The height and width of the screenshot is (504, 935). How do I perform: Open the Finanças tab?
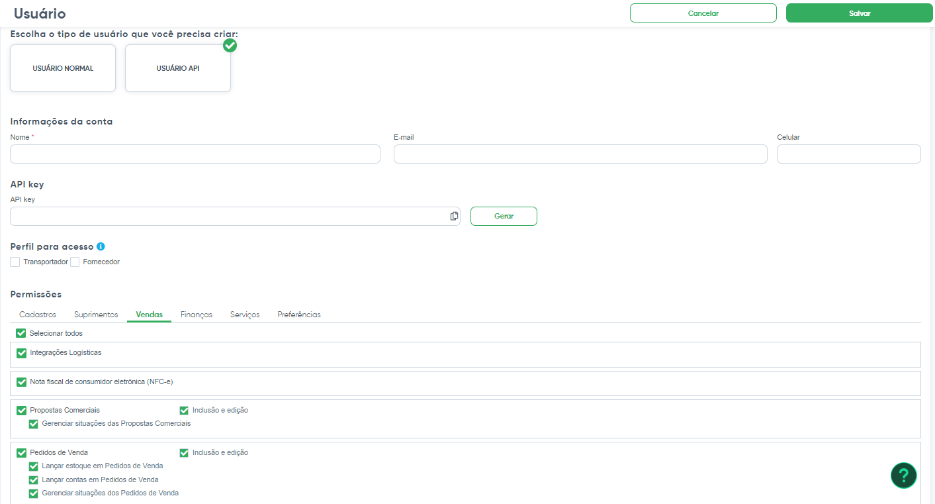(x=197, y=315)
